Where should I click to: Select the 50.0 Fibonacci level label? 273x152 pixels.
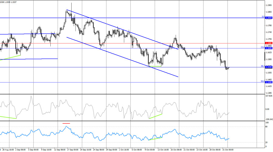(x=263, y=81)
